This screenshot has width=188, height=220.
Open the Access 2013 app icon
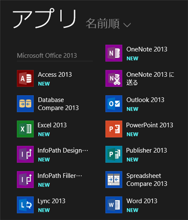pyautogui.click(x=25, y=79)
